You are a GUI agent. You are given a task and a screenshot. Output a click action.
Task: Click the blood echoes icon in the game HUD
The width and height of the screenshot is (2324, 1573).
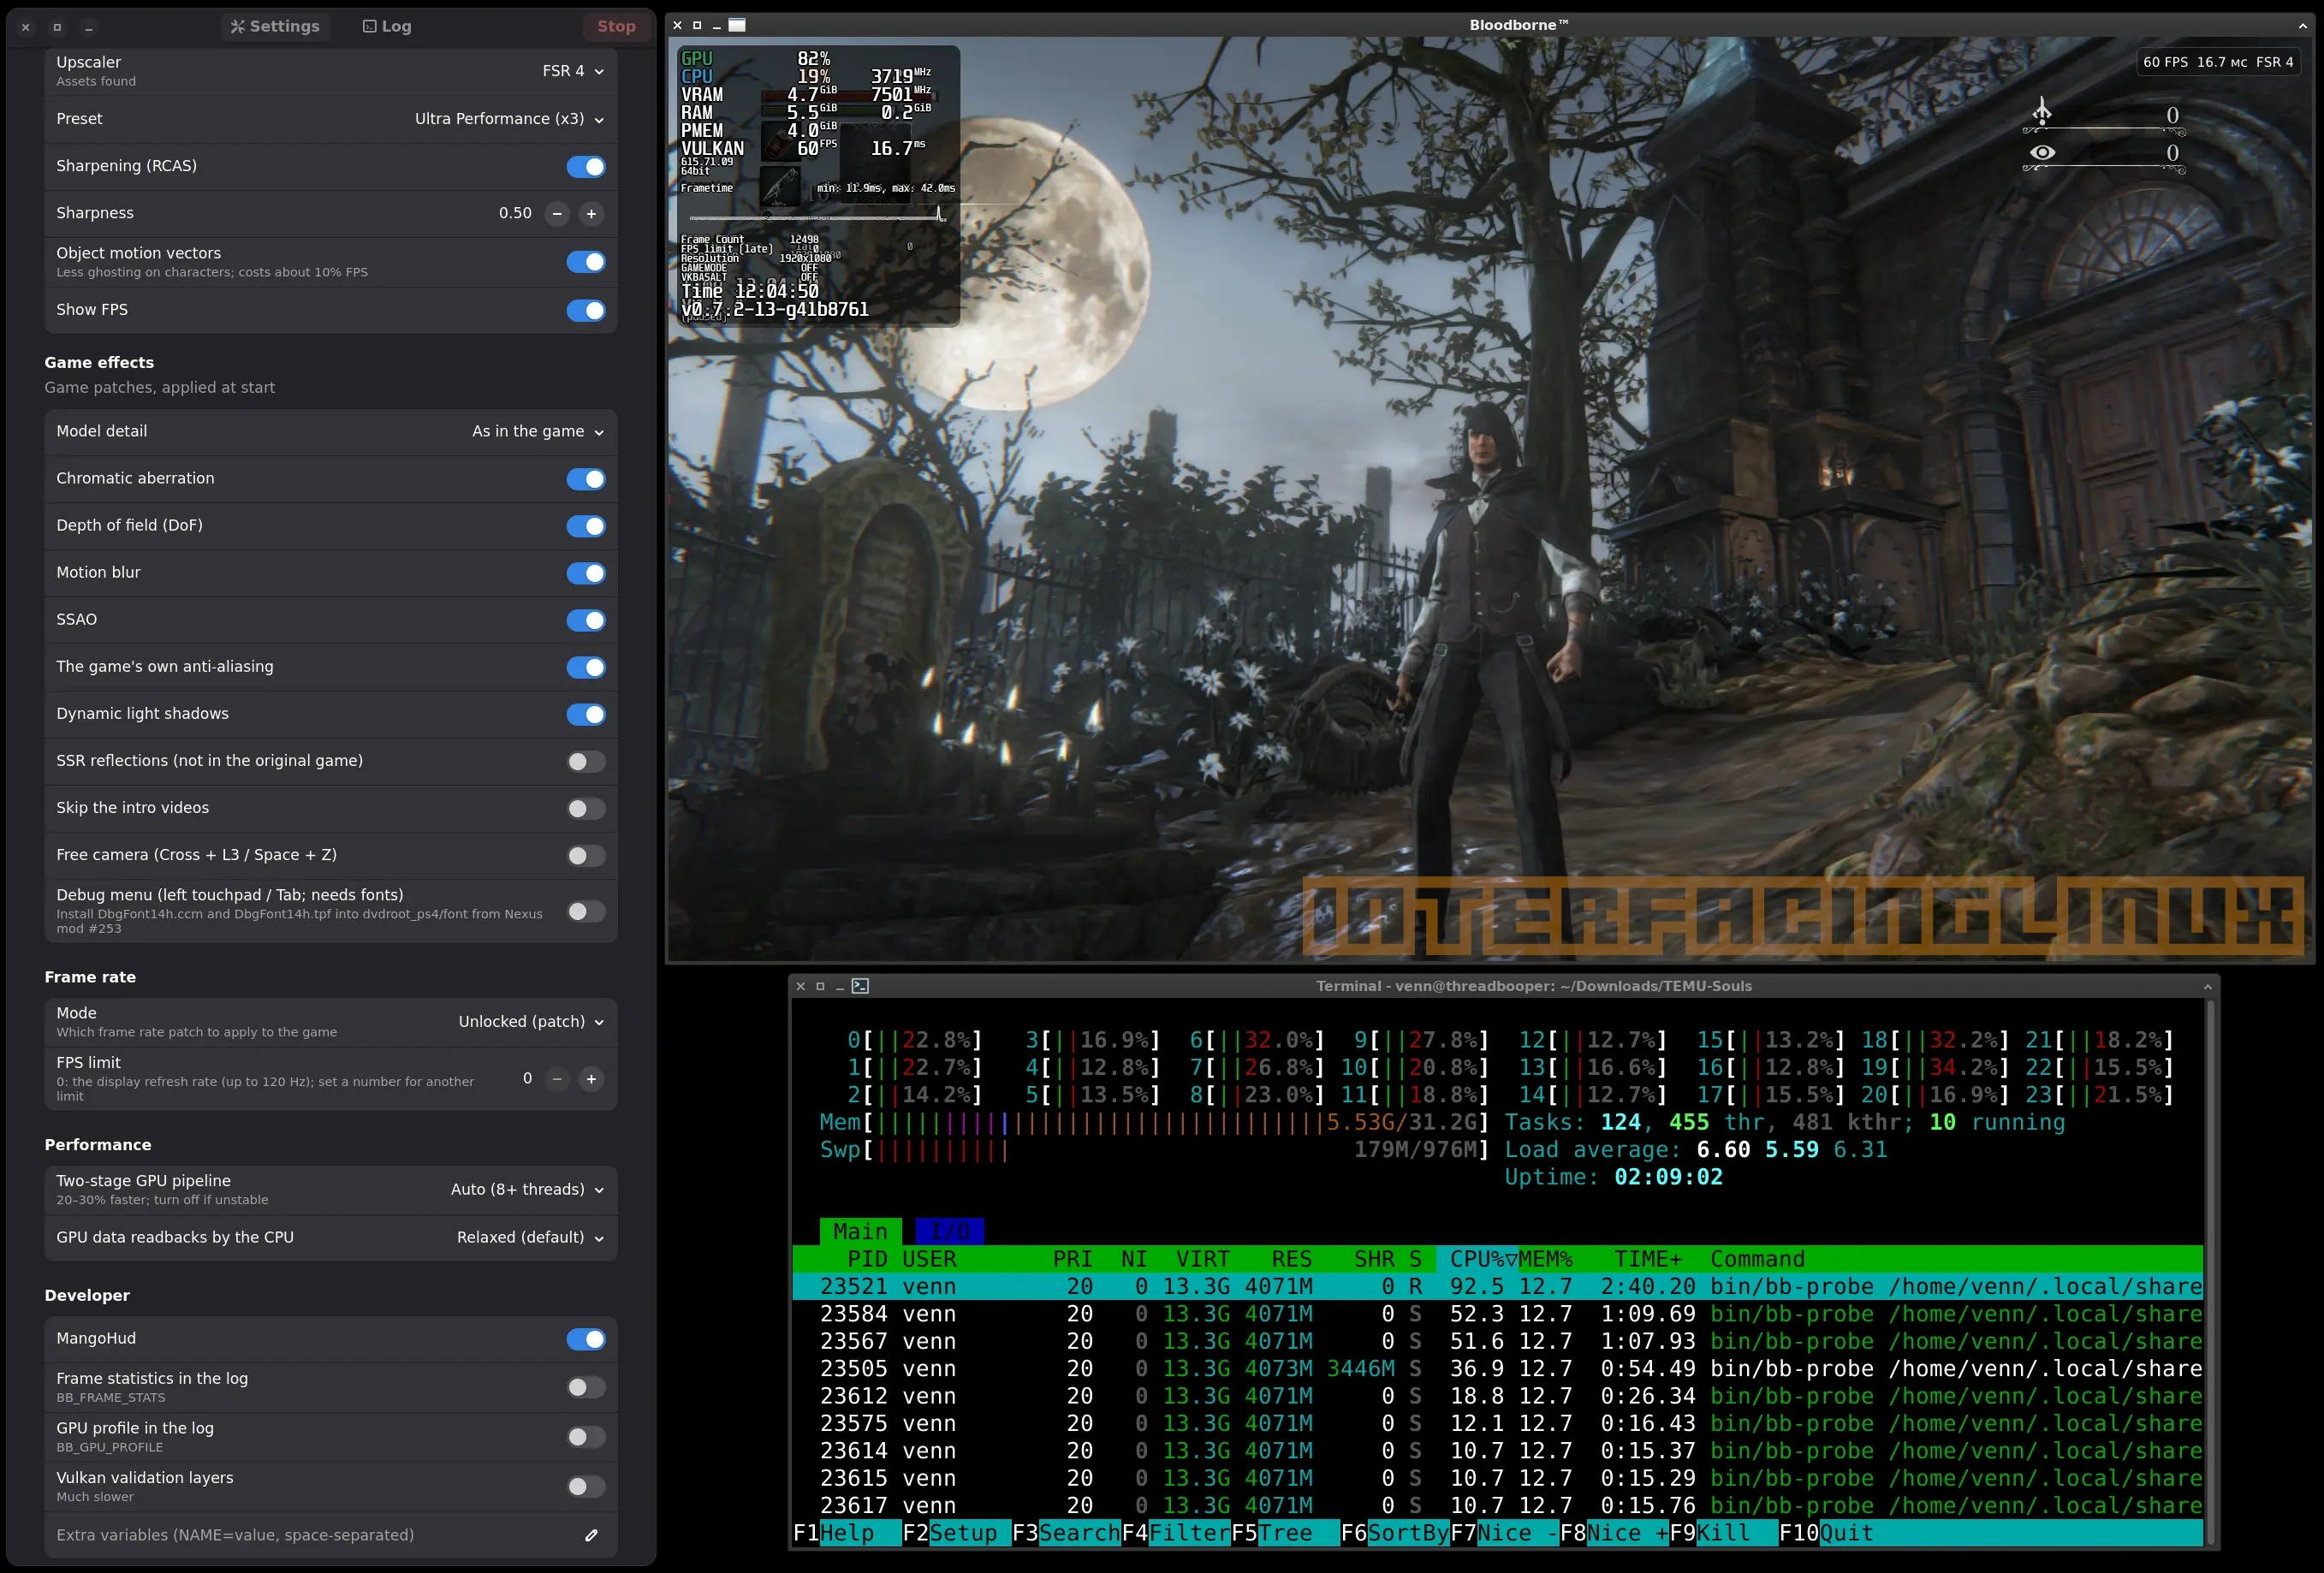(2042, 110)
